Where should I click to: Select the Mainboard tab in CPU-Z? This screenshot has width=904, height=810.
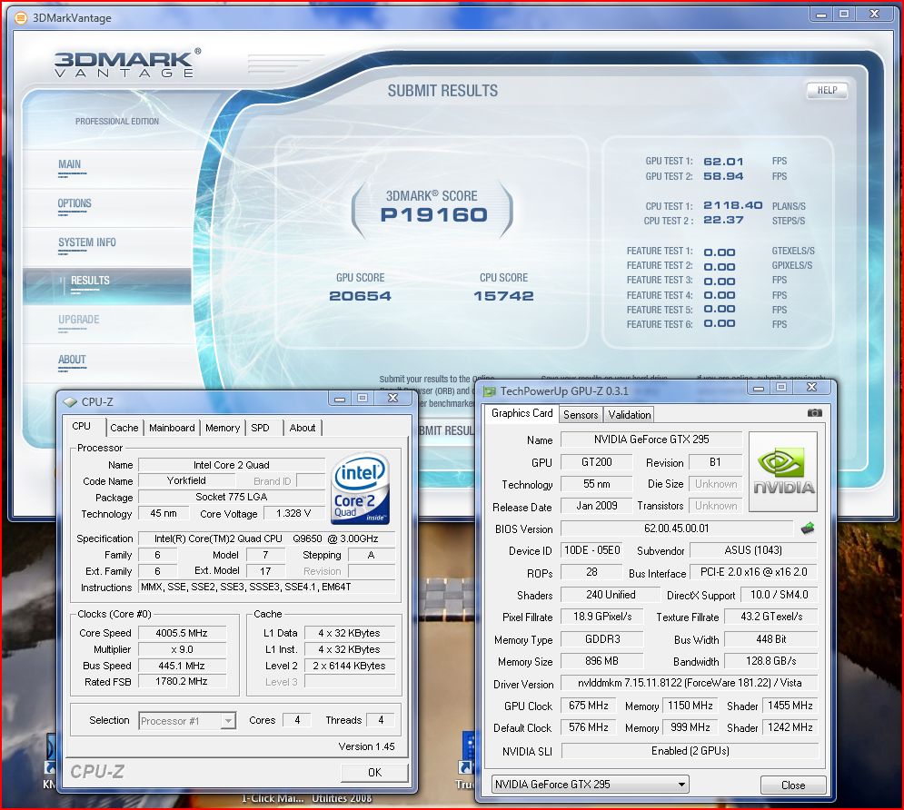pos(172,428)
